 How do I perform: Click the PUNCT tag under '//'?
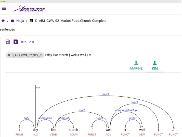(x=173, y=134)
